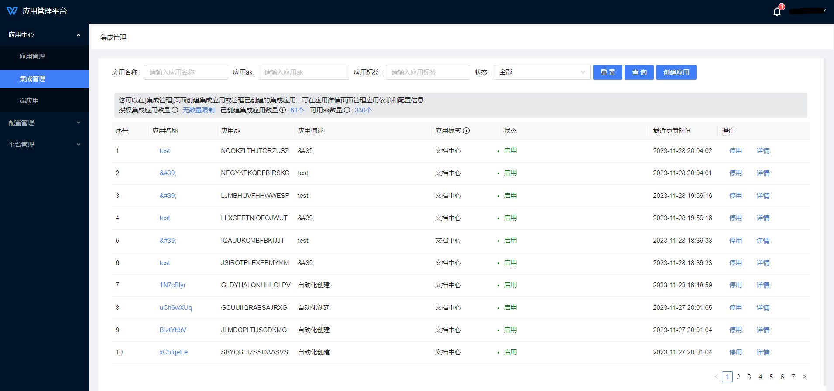Jump to page 7 in pagination
The image size is (834, 391).
pyautogui.click(x=793, y=377)
